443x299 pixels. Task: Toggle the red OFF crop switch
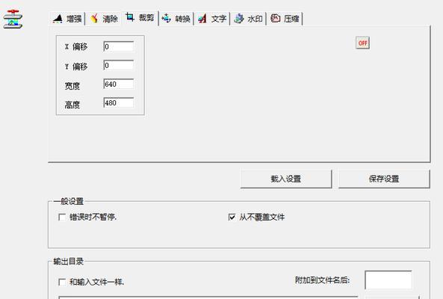tap(362, 43)
